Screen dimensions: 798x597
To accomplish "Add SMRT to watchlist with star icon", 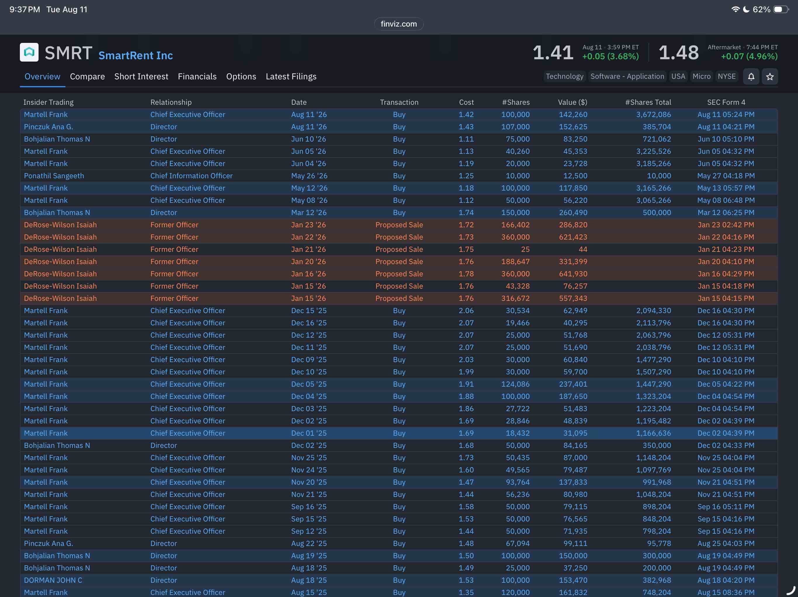I will click(770, 76).
